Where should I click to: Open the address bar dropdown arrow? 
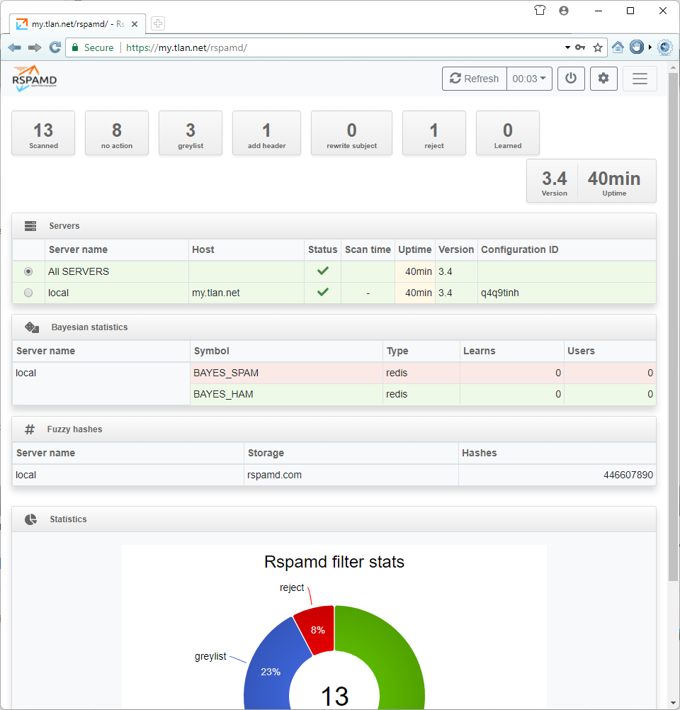click(x=567, y=47)
